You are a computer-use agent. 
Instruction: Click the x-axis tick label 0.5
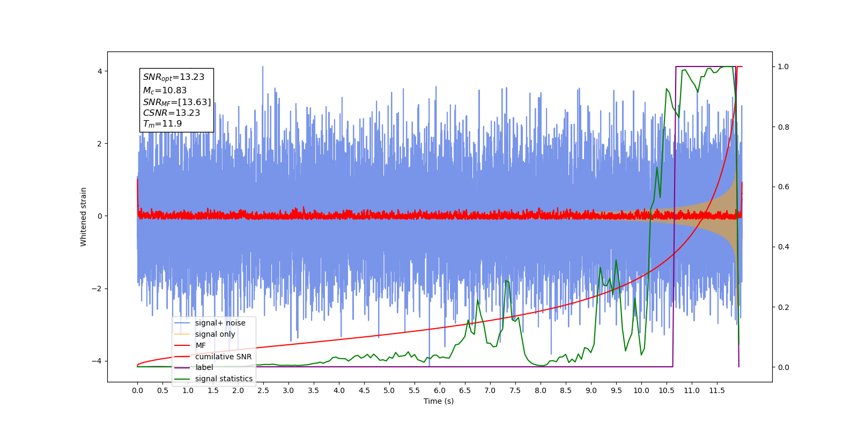162,390
